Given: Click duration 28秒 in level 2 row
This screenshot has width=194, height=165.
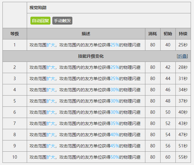Looking at the screenshot, I should 183,67.
